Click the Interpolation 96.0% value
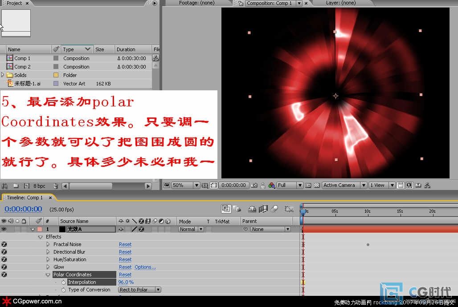 (x=126, y=282)
